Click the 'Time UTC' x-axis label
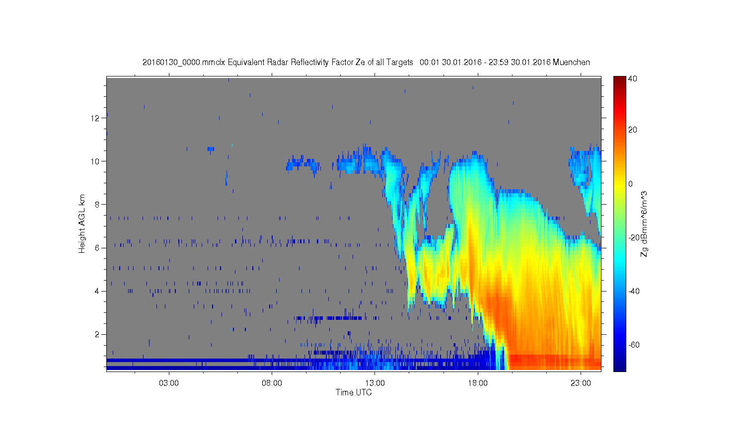745x447 pixels. (x=354, y=392)
